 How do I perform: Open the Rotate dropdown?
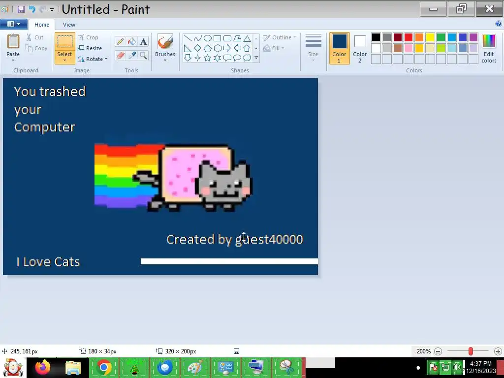click(93, 59)
